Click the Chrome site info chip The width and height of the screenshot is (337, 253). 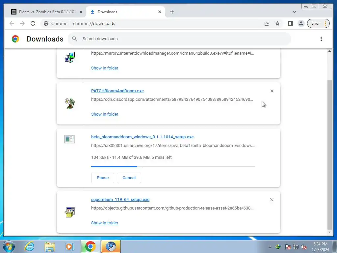pos(55,23)
